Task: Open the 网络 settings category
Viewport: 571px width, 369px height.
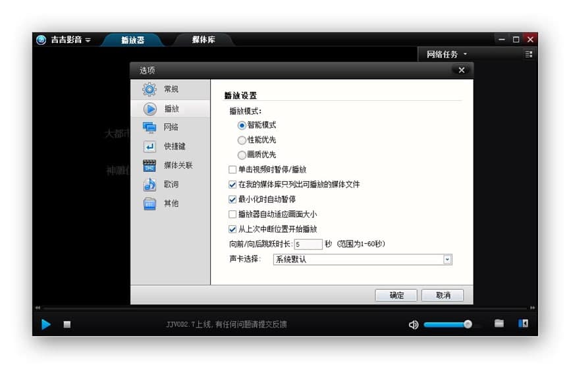Action: tap(170, 127)
